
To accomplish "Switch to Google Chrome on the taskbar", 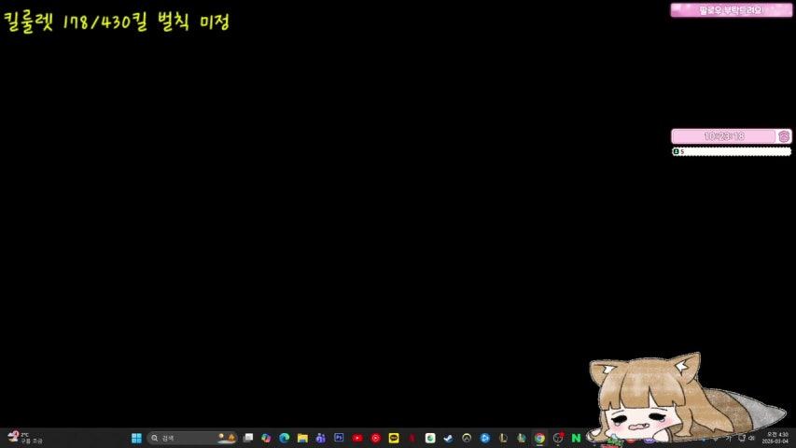I will coord(539,438).
